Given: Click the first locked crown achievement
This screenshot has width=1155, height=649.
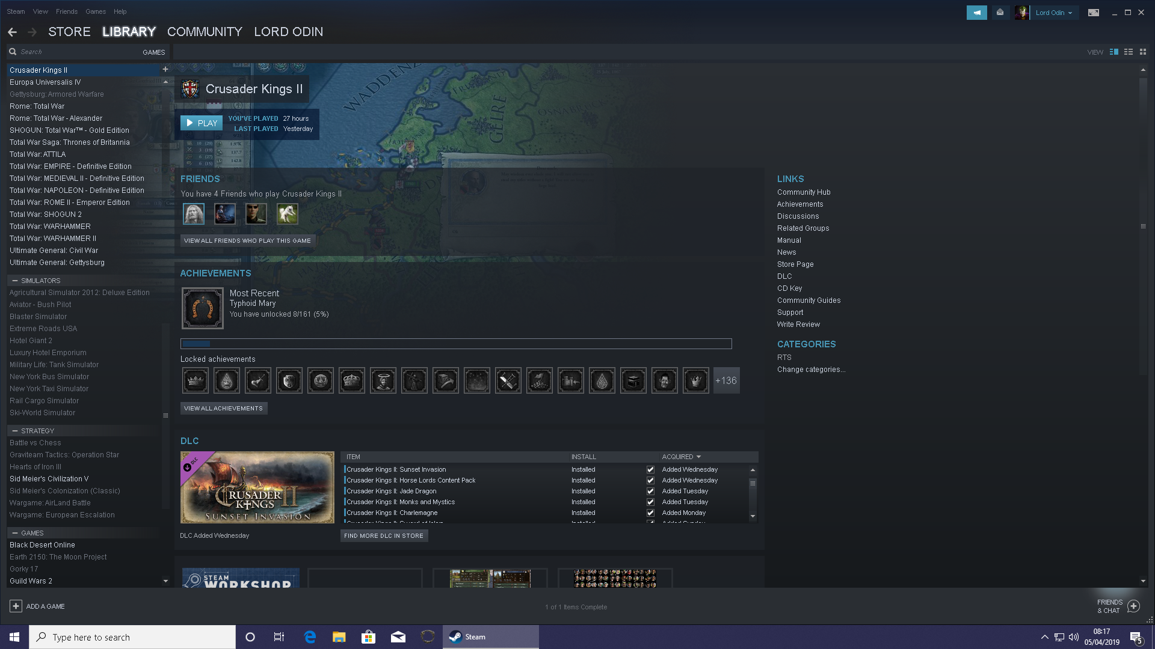Looking at the screenshot, I should tap(196, 380).
